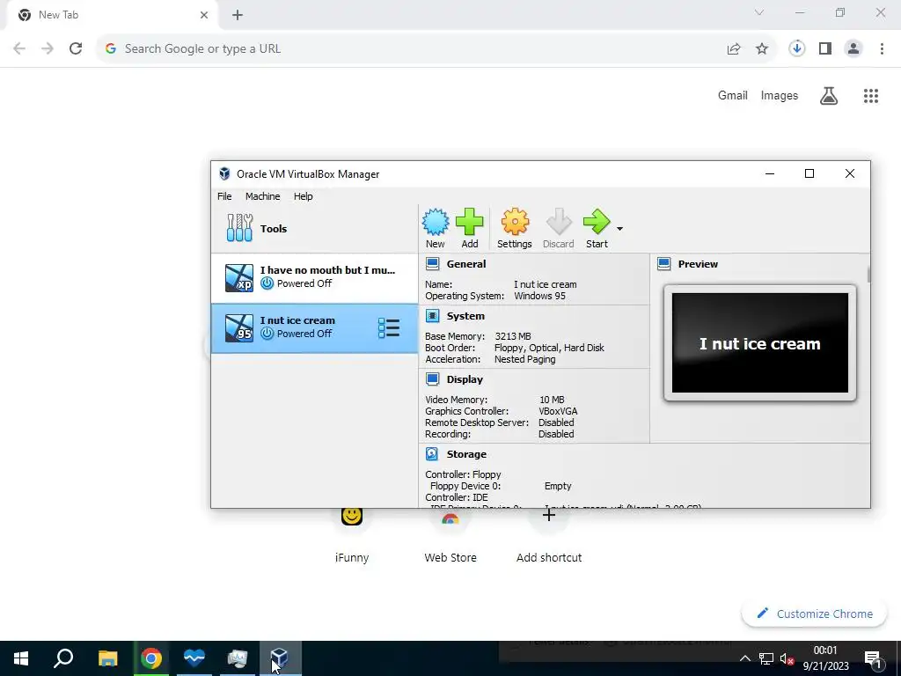
Task: Open the notification center
Action: (873, 658)
